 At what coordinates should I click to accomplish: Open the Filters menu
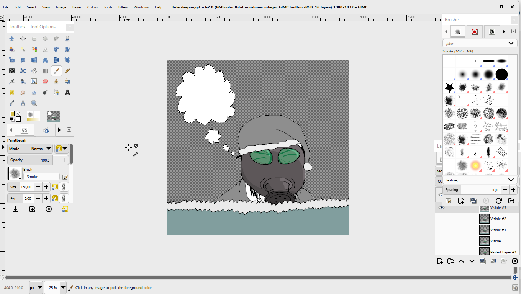coord(123,7)
